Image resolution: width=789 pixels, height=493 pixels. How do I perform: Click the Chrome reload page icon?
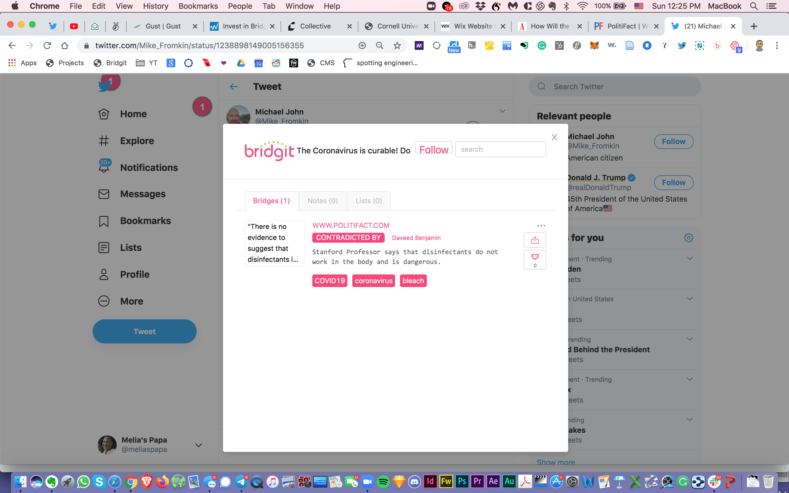pos(47,46)
